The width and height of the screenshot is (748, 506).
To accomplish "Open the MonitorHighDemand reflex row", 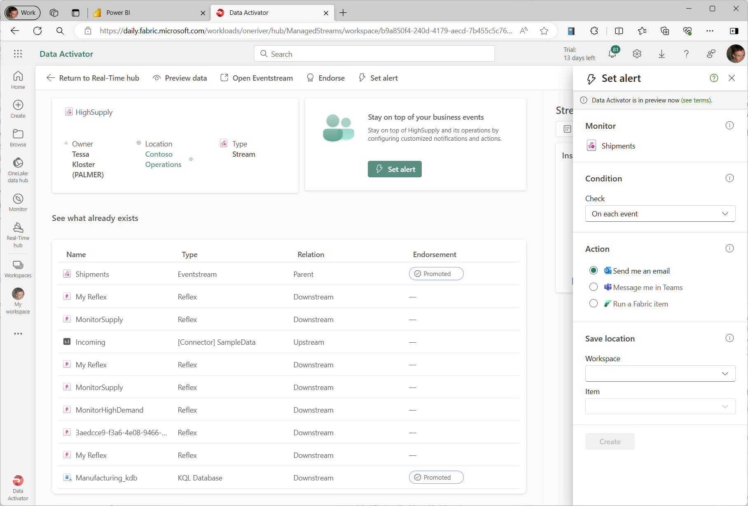I will coord(289,410).
